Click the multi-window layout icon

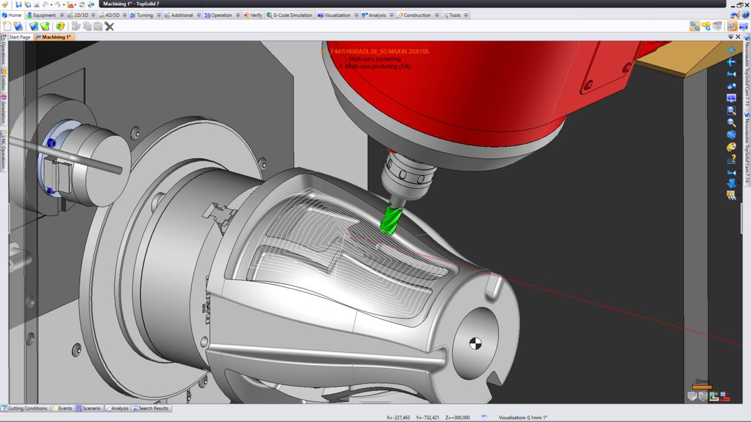tap(731, 98)
